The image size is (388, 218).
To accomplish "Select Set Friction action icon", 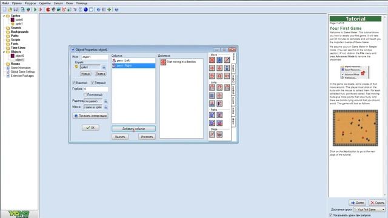I will [x=227, y=76].
